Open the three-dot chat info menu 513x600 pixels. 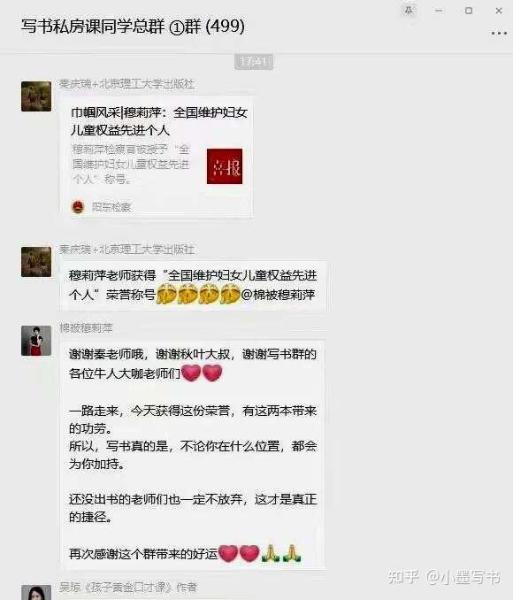click(x=499, y=34)
